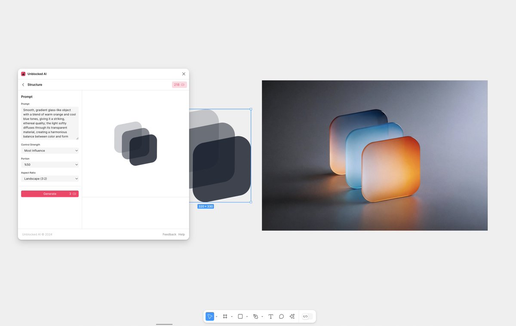Click the credits badge showing 218
The image size is (516, 326).
click(179, 85)
